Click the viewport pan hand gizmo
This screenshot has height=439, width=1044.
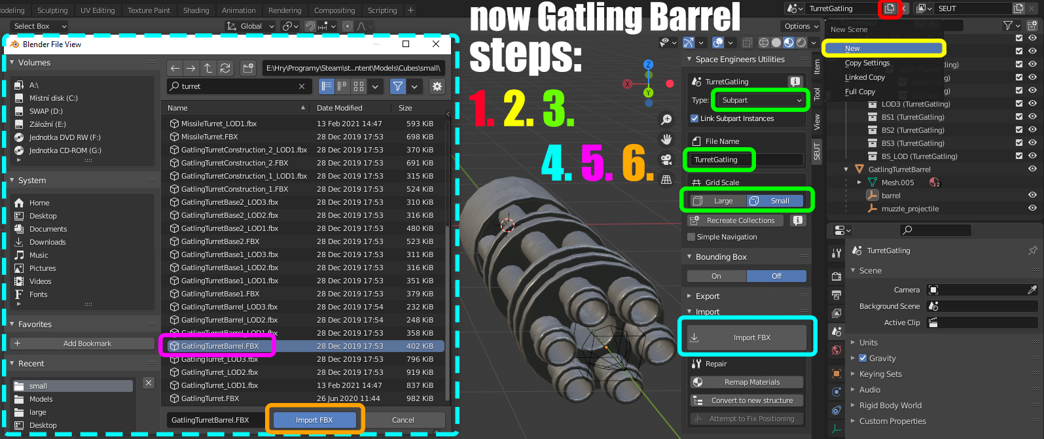(666, 139)
